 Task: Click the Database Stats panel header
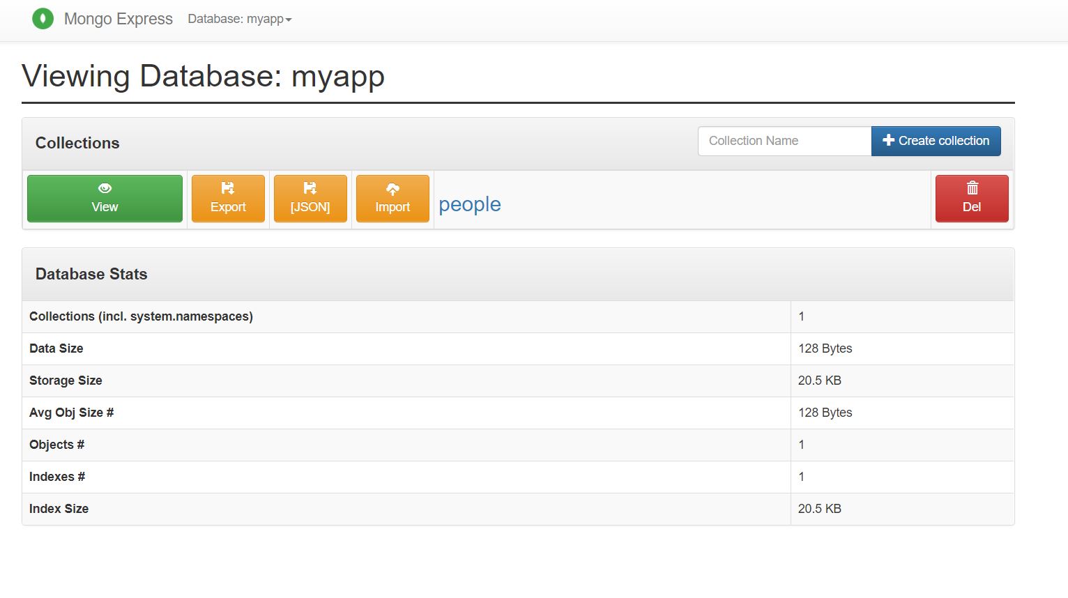(x=91, y=274)
